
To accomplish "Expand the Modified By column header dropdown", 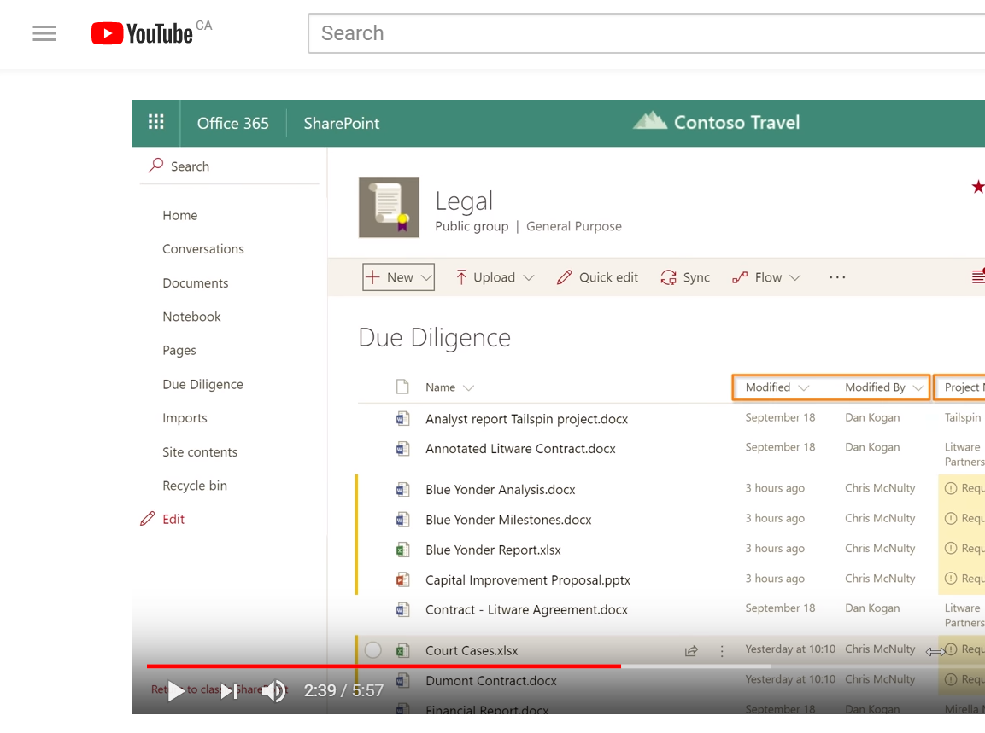I will (x=918, y=388).
